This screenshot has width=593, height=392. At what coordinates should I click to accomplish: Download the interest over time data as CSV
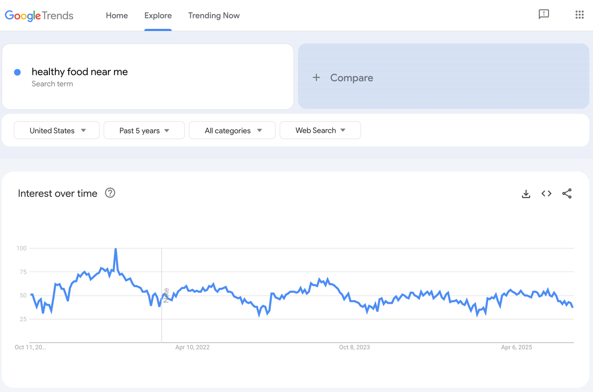pos(526,193)
